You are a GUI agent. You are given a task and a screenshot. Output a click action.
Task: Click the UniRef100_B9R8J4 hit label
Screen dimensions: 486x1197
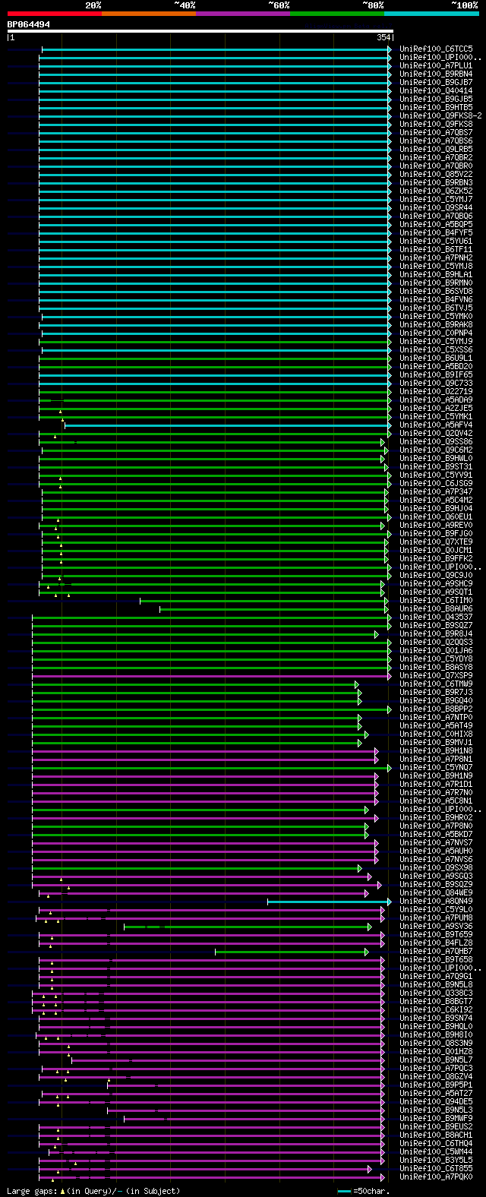[436, 633]
